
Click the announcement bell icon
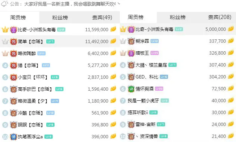[4, 3]
